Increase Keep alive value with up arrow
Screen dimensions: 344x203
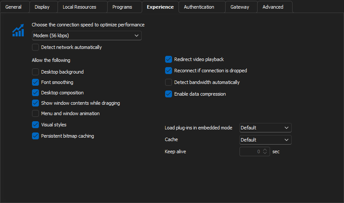click(265, 150)
